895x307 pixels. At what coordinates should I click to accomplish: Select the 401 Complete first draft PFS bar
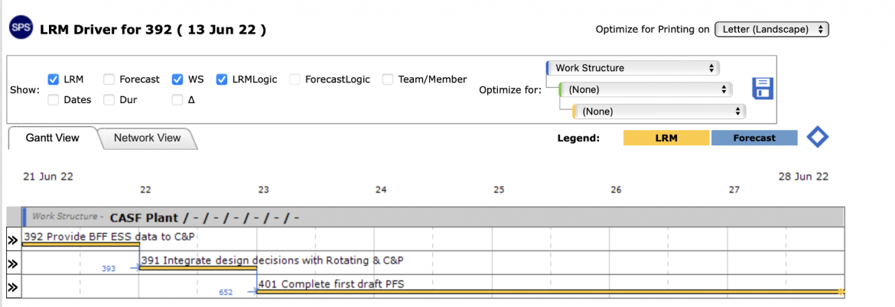click(550, 292)
